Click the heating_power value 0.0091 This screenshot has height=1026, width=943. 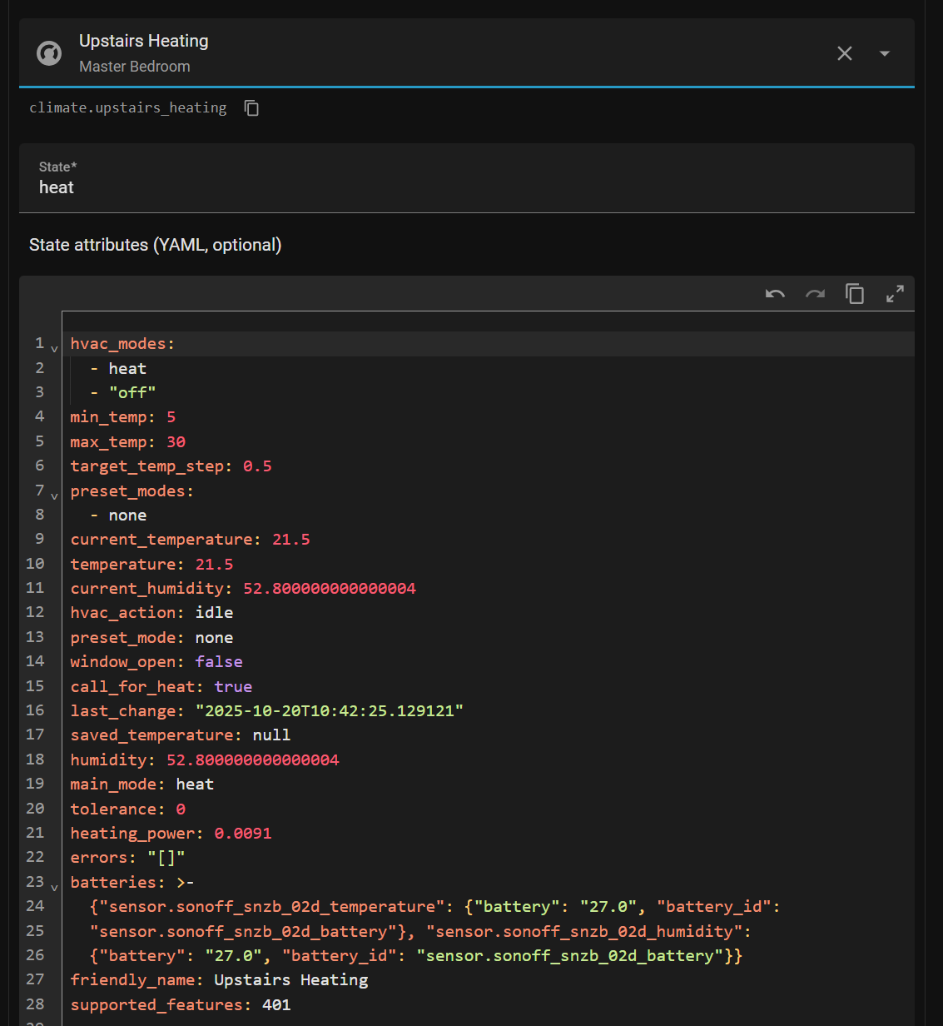click(x=242, y=834)
